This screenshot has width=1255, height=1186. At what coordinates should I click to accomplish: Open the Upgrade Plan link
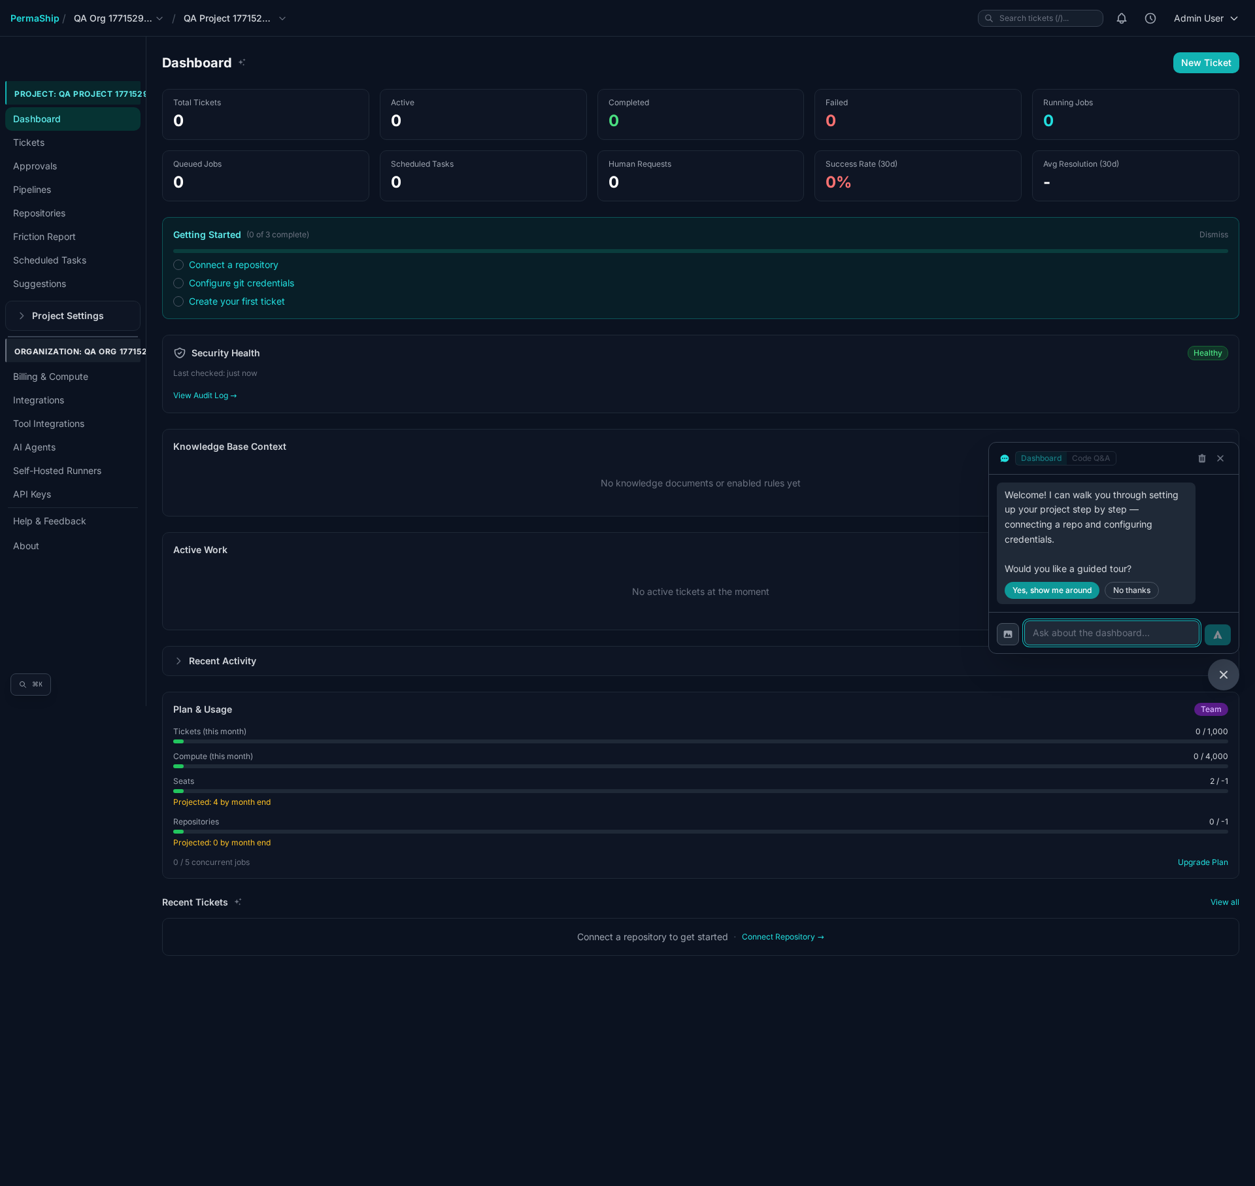(x=1203, y=862)
